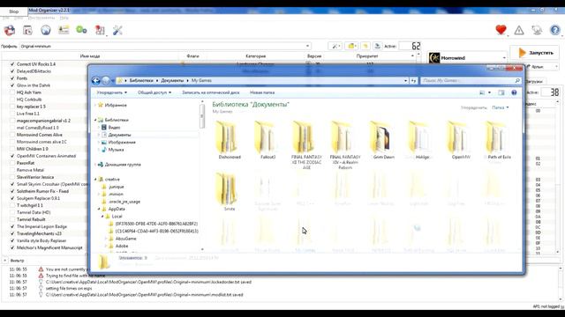The image size is (565, 317).
Task: Open the Общий доступ dropdown
Action: pos(154,92)
